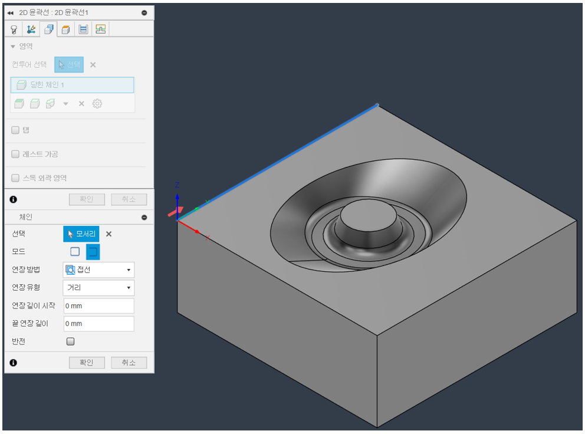Click the 끝 연장 길이 input field
Viewport: 585px width, 434px height.
[99, 324]
